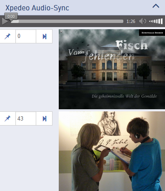Adjust the volume level bars
The height and width of the screenshot is (191, 165).
pos(156,21)
